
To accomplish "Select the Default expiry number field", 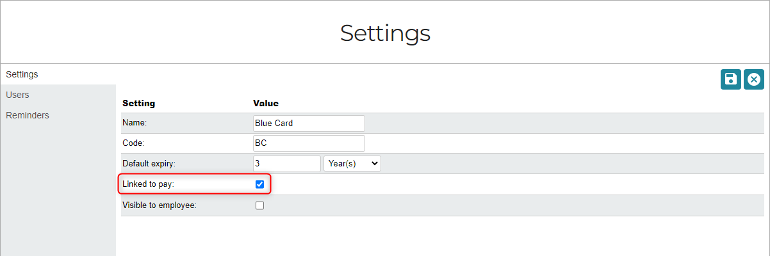I will [x=286, y=163].
